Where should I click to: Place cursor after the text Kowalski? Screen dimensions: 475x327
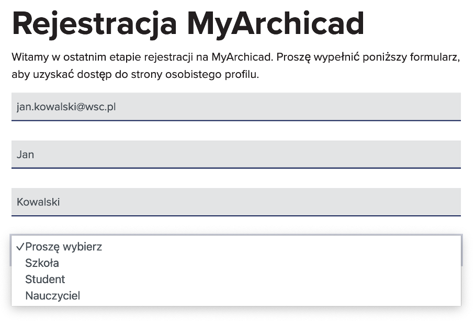[61, 202]
